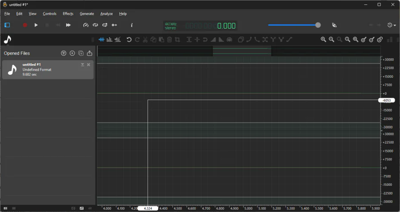Close the untitled #1 file entry
Screen dimensions: 400x212
(x=88, y=65)
